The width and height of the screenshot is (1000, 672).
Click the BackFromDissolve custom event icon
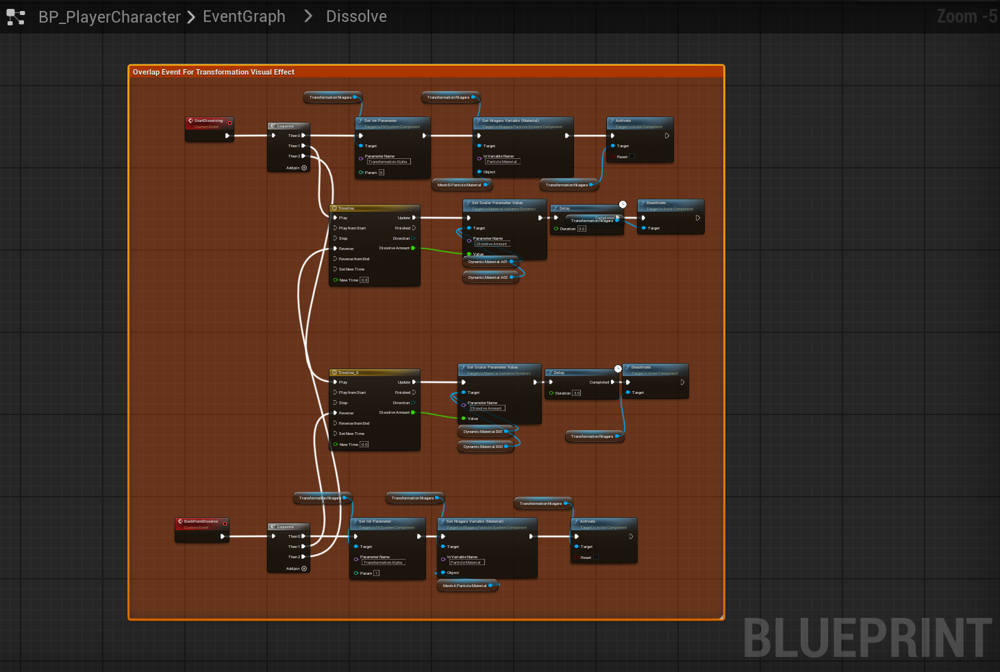(x=180, y=521)
